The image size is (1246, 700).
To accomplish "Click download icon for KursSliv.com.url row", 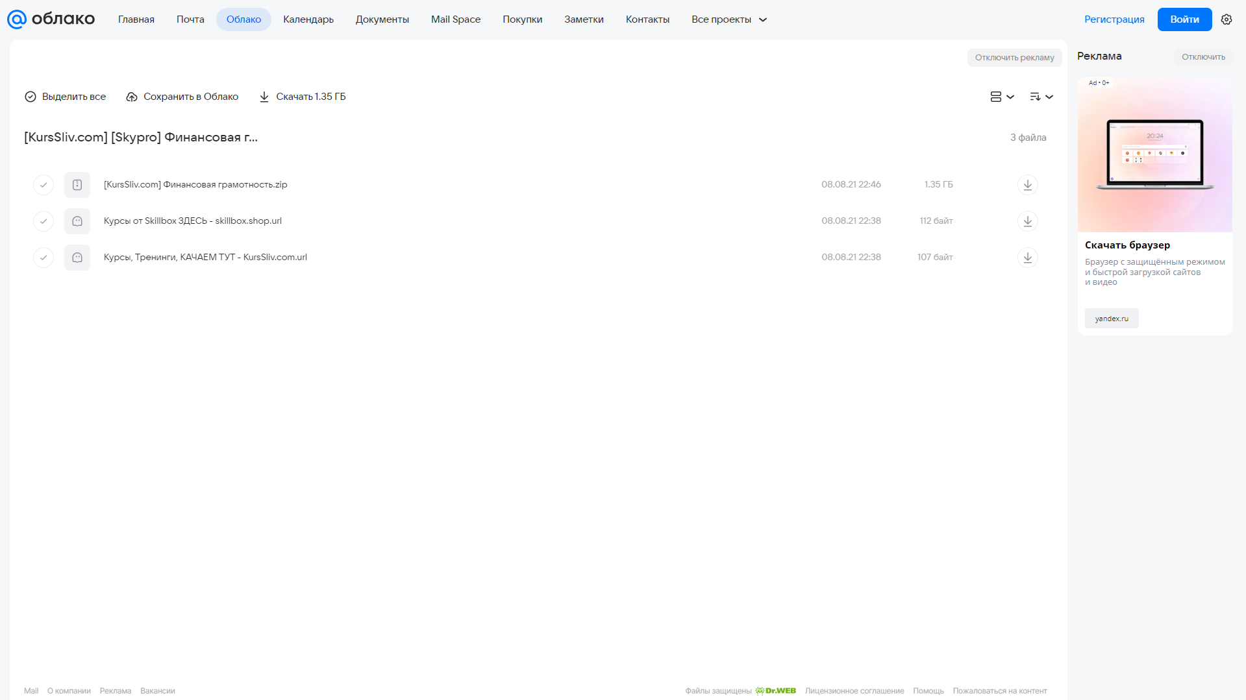I will (x=1027, y=258).
